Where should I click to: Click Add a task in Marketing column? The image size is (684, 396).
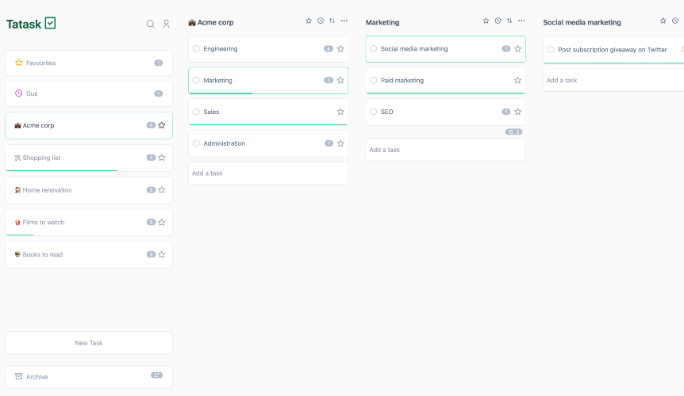pos(445,150)
